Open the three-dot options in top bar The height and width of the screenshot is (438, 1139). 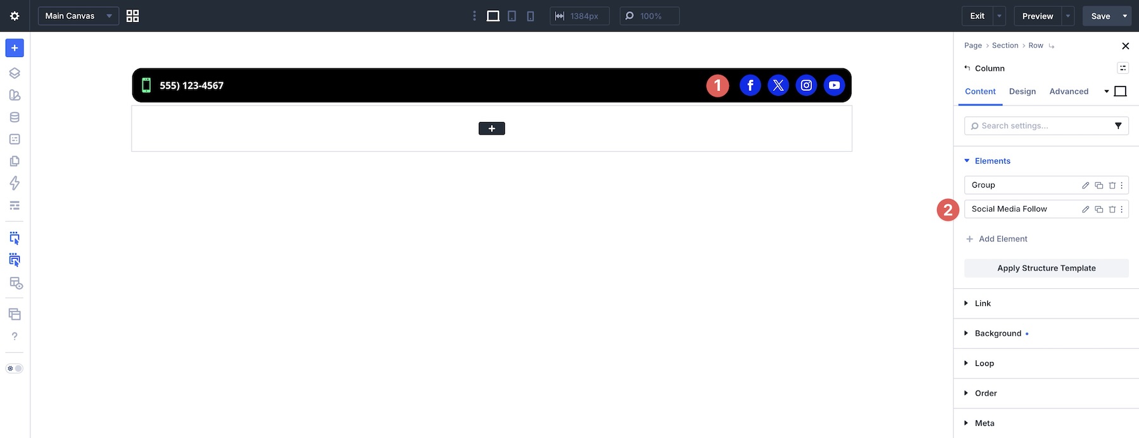(475, 16)
